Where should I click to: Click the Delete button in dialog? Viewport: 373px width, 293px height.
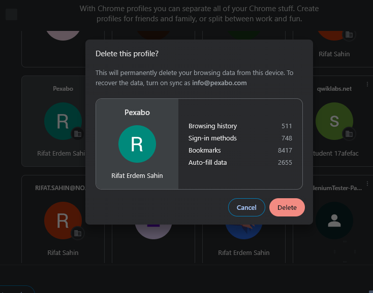tap(287, 207)
